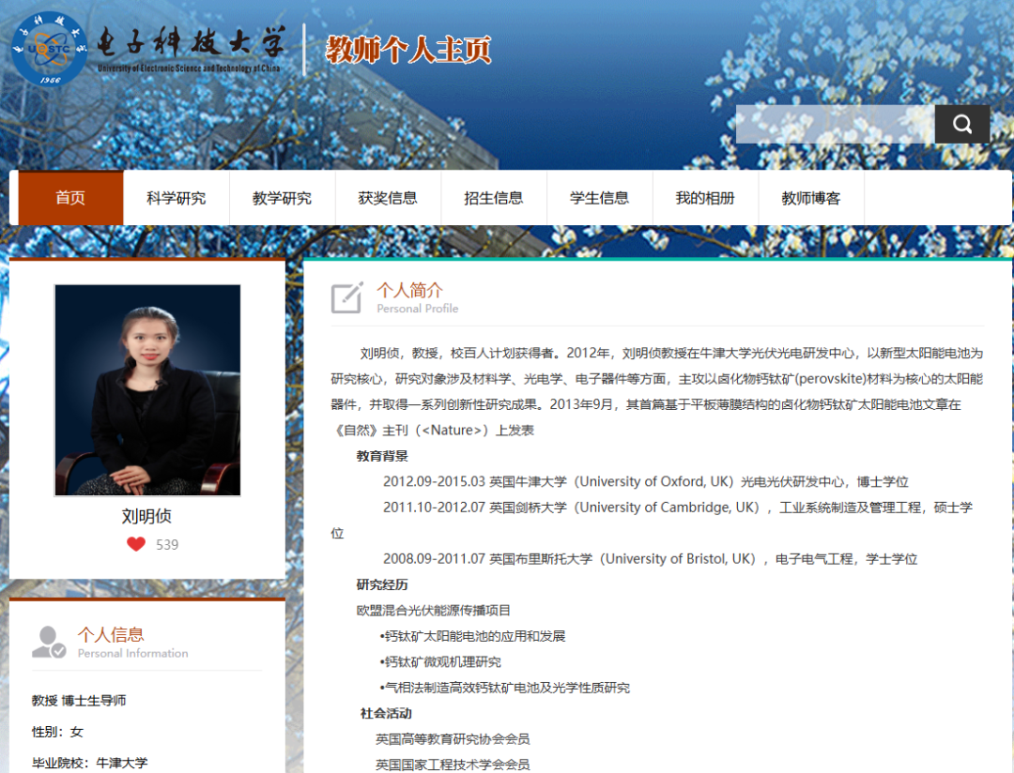1014x773 pixels.
Task: Click inside the search input box
Action: click(x=836, y=123)
